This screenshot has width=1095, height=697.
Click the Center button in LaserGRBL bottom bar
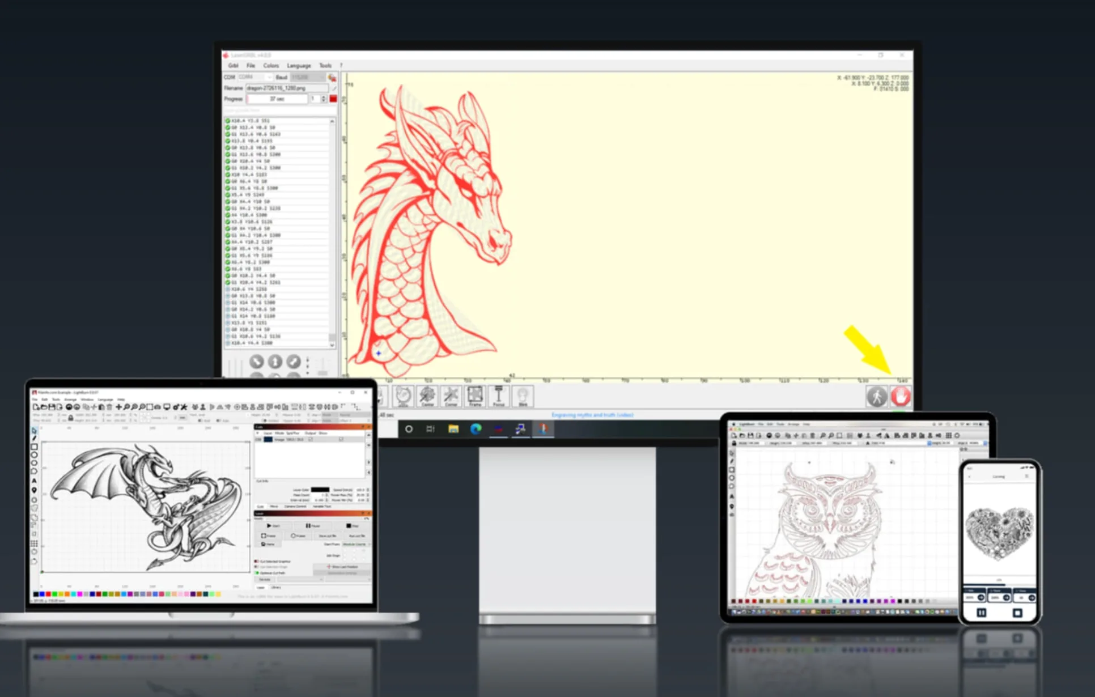pyautogui.click(x=427, y=396)
